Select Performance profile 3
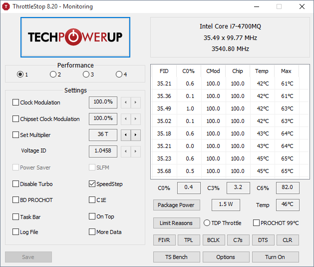Image resolution: width=314 pixels, height=267 pixels. [x=86, y=74]
